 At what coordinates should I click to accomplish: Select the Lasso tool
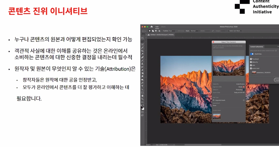142,44
